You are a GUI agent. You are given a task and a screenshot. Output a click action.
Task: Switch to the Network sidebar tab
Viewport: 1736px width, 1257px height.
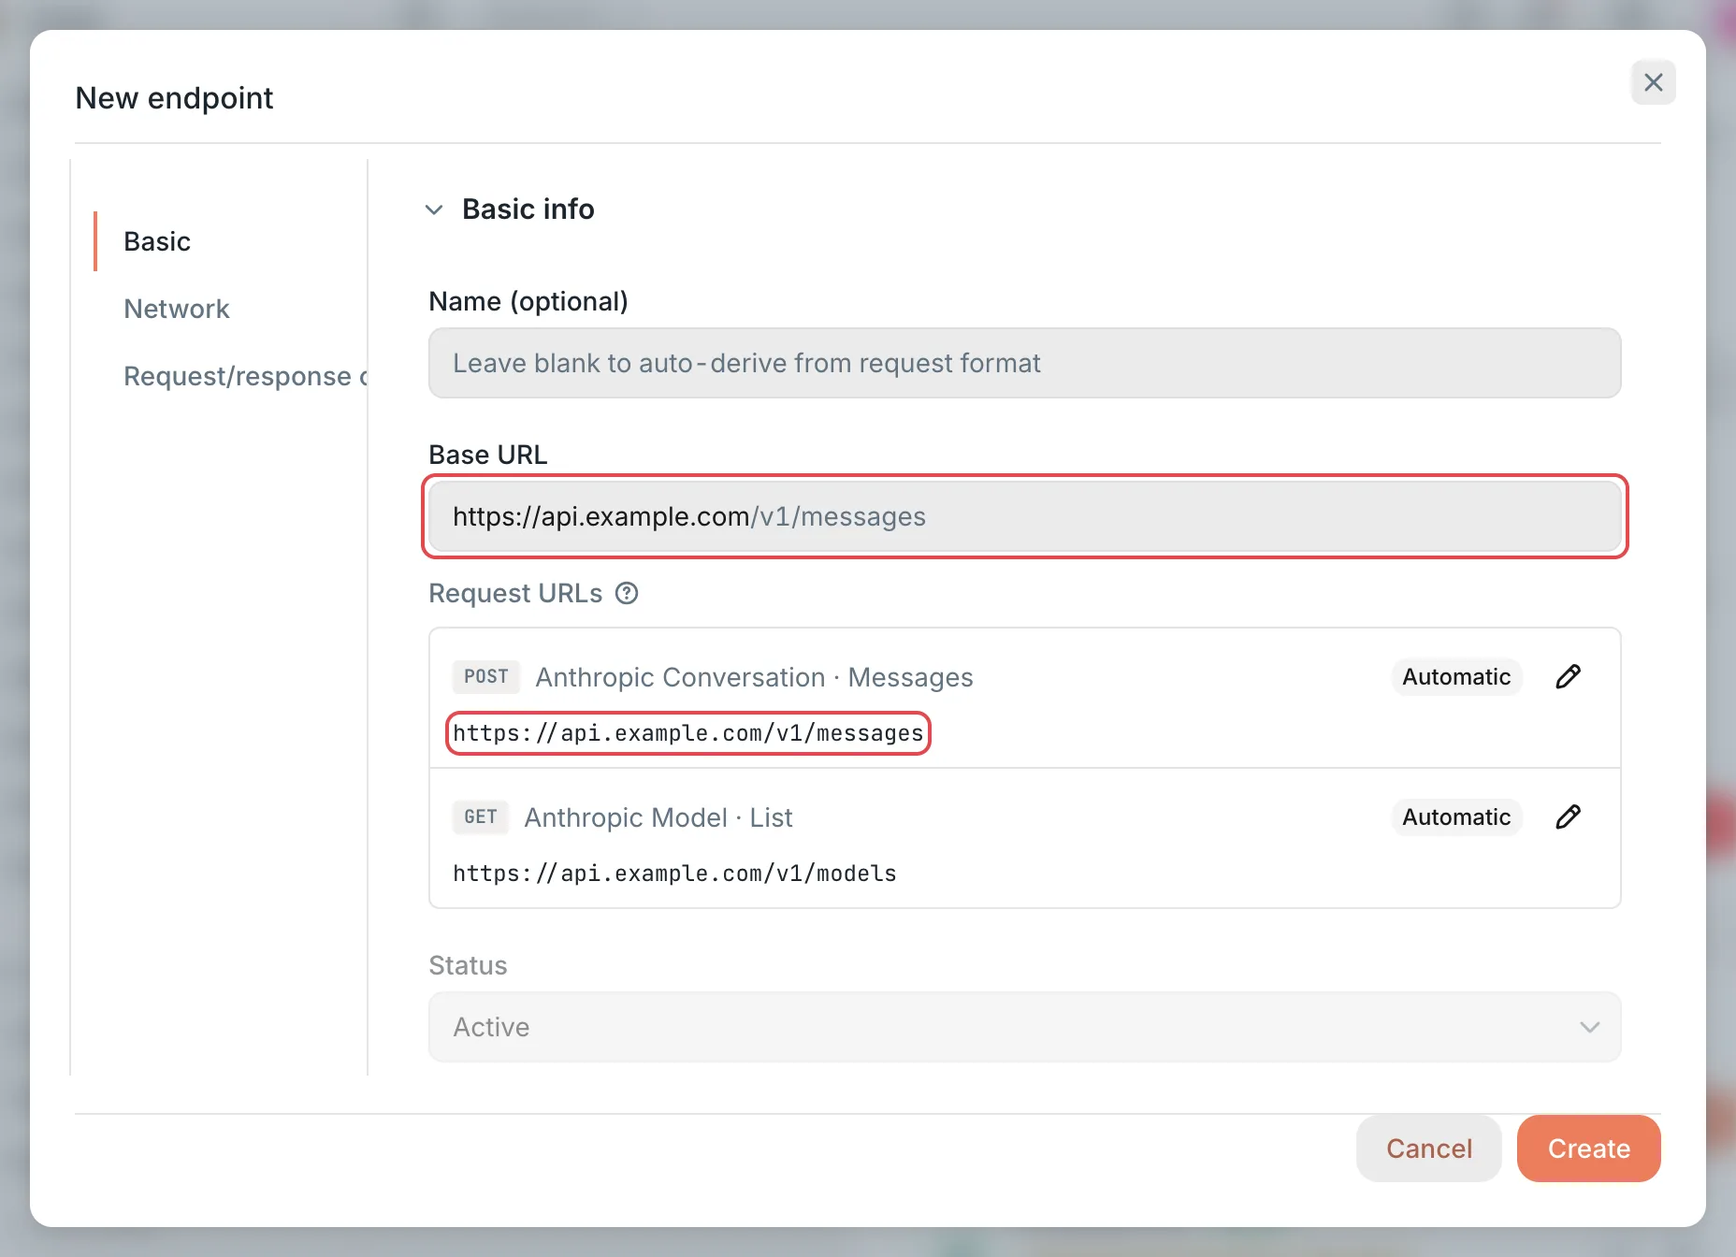pyautogui.click(x=176, y=309)
